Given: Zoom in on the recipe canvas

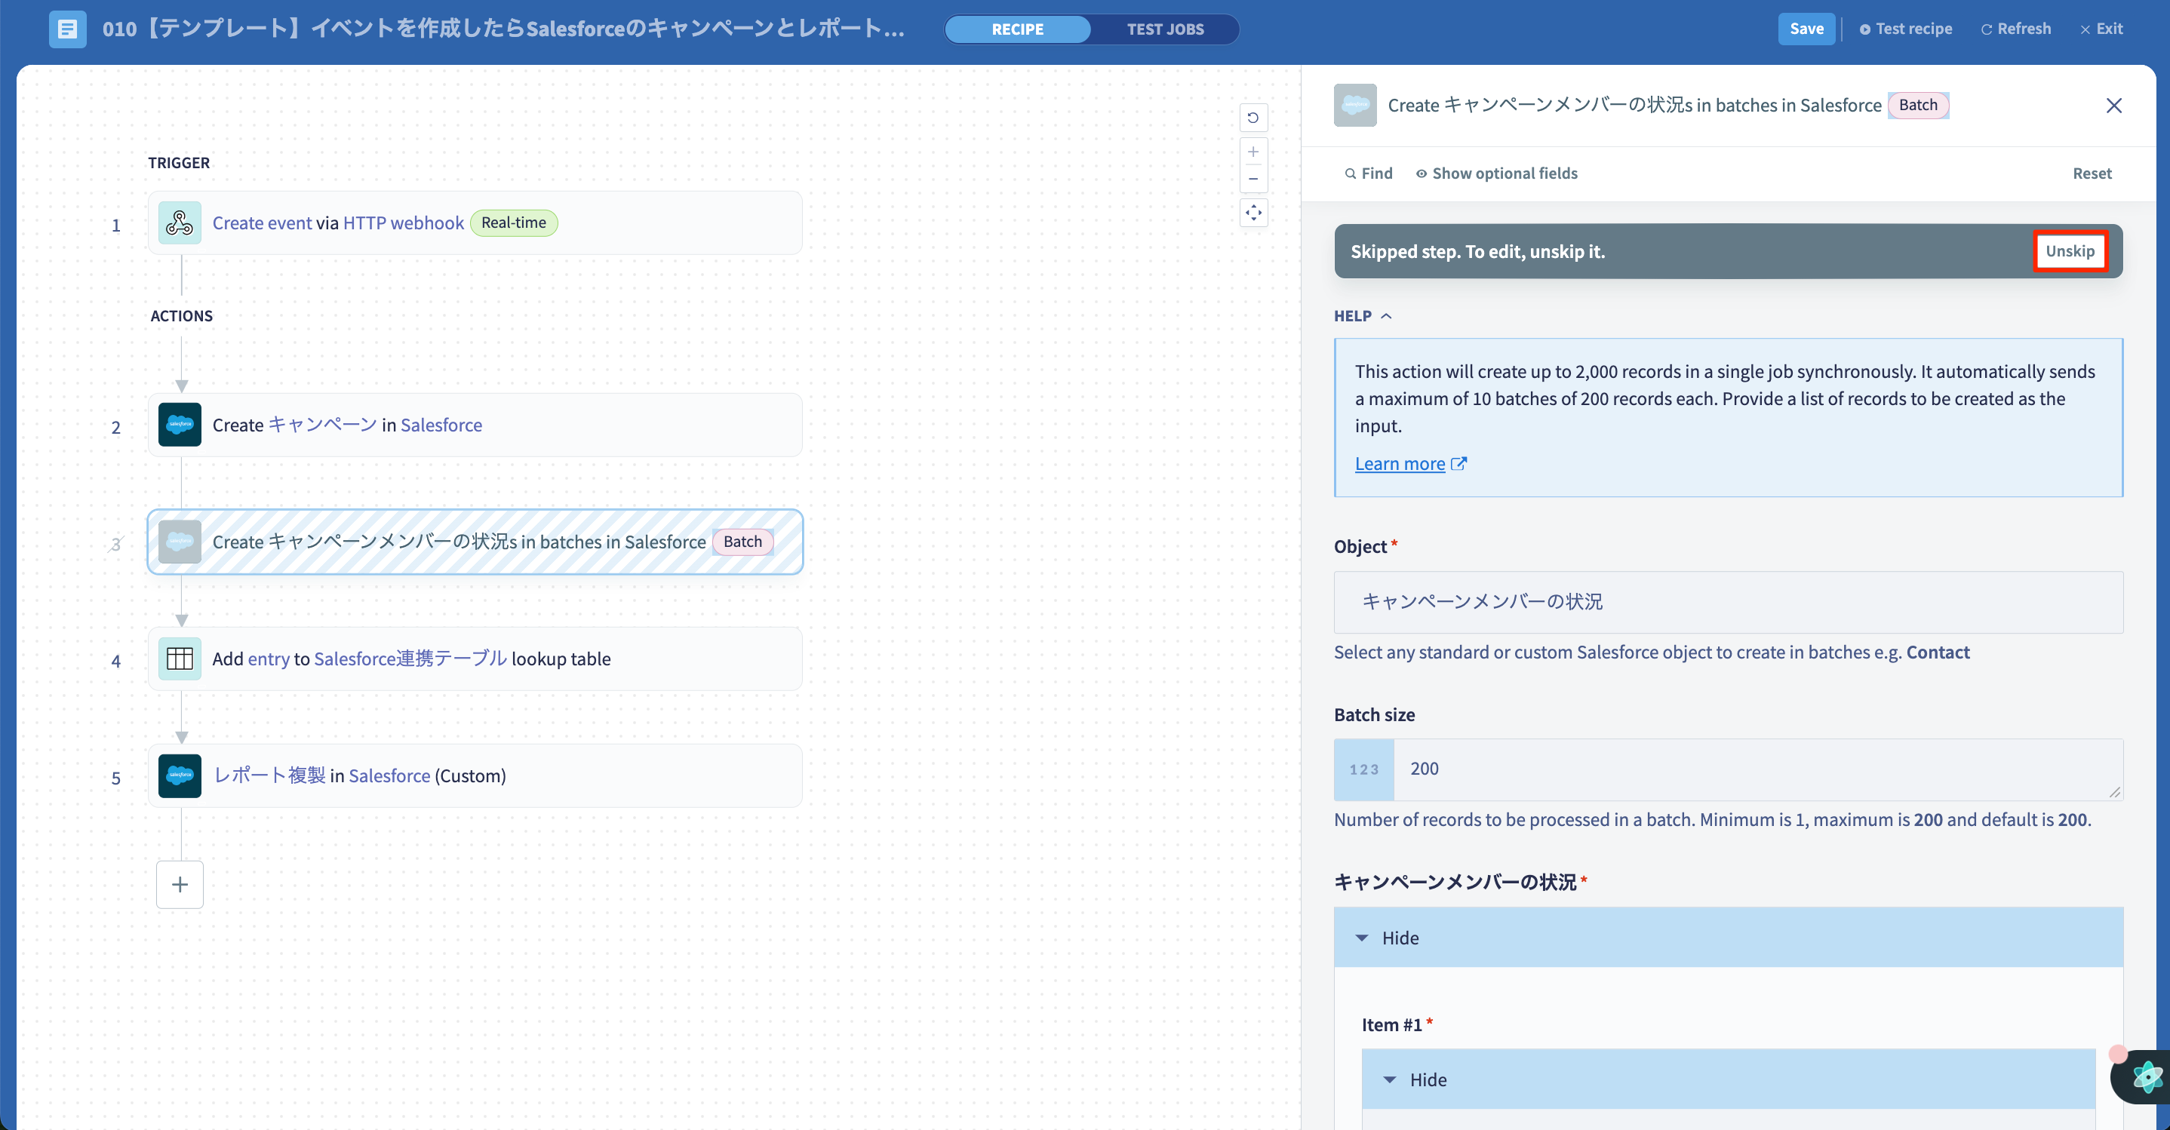Looking at the screenshot, I should (x=1253, y=152).
